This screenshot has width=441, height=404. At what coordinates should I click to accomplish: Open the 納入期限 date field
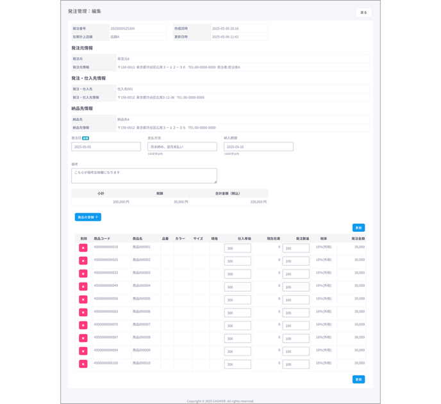tap(258, 147)
